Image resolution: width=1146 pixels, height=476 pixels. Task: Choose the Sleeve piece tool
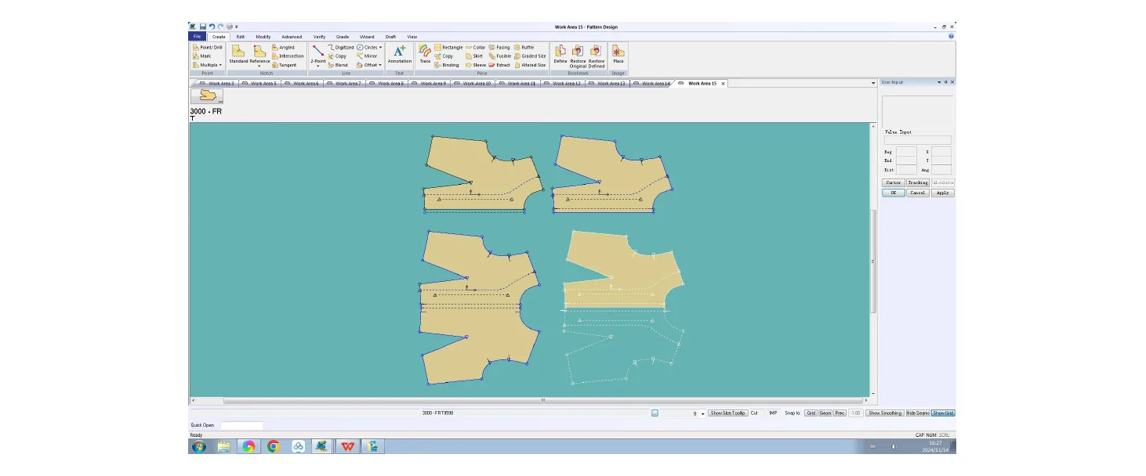coord(476,65)
